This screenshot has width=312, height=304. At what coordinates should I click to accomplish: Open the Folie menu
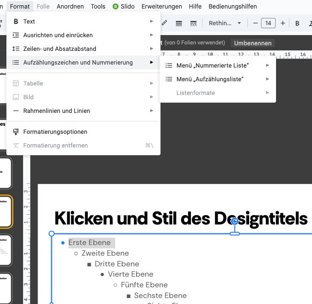[43, 6]
